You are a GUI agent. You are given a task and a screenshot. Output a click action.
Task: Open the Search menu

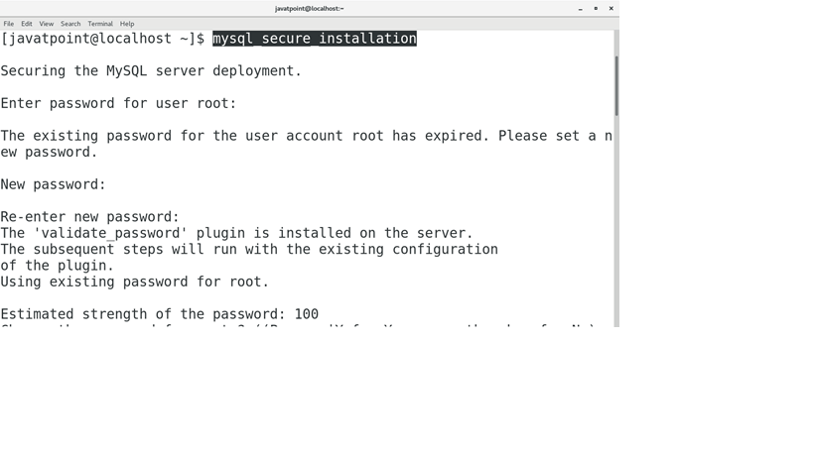(x=70, y=24)
